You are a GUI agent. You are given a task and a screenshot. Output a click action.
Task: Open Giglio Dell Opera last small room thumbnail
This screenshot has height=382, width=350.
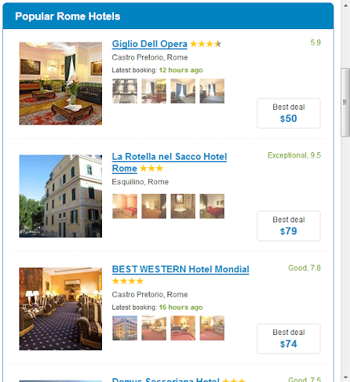[x=212, y=91]
